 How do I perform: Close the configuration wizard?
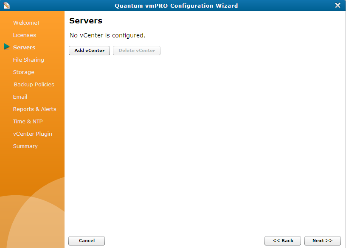(338, 6)
